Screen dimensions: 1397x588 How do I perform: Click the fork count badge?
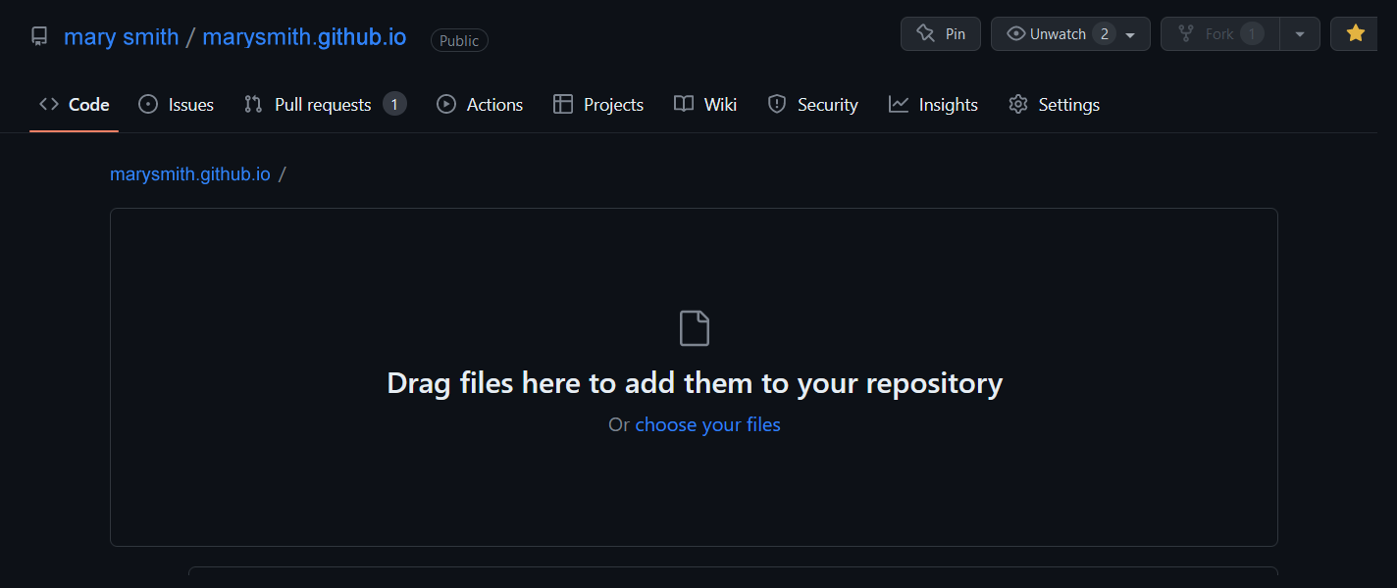1252,34
